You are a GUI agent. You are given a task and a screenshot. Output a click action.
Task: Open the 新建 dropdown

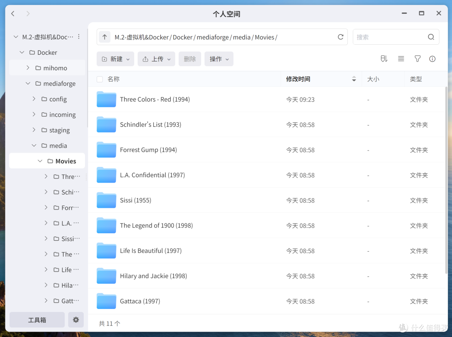(116, 59)
